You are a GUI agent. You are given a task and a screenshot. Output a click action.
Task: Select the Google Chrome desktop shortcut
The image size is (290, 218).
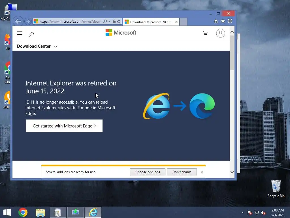coord(7,73)
